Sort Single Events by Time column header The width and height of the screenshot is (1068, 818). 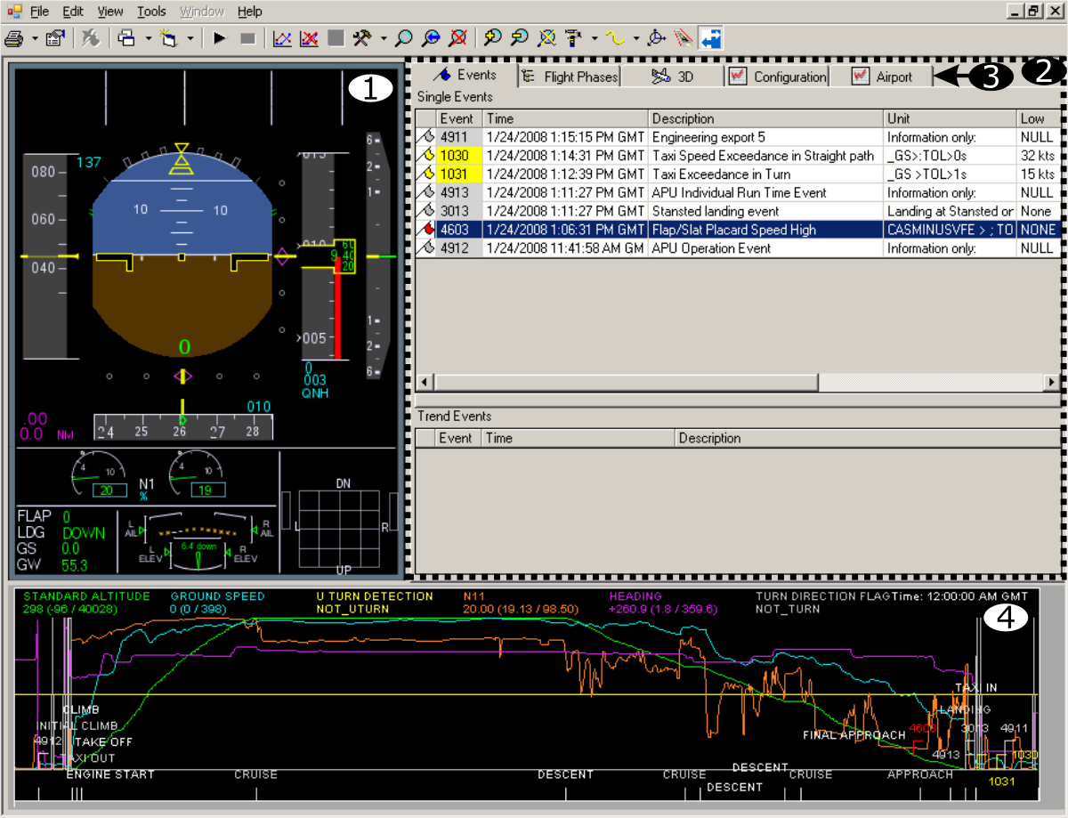(566, 118)
